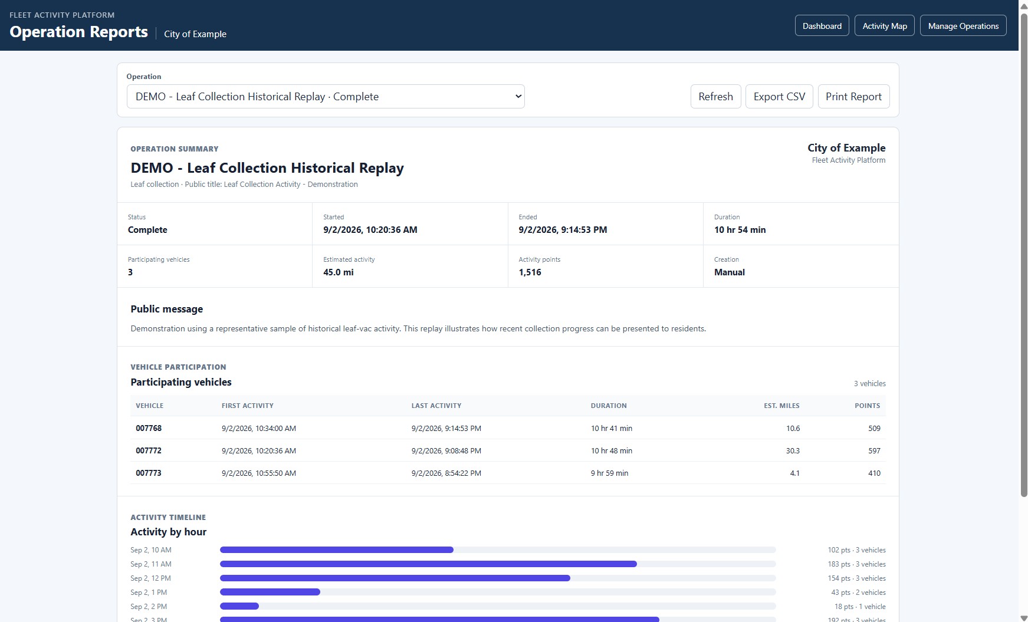
Task: Click Started value 9/2/2026, 10:20:36 AM
Action: [370, 230]
